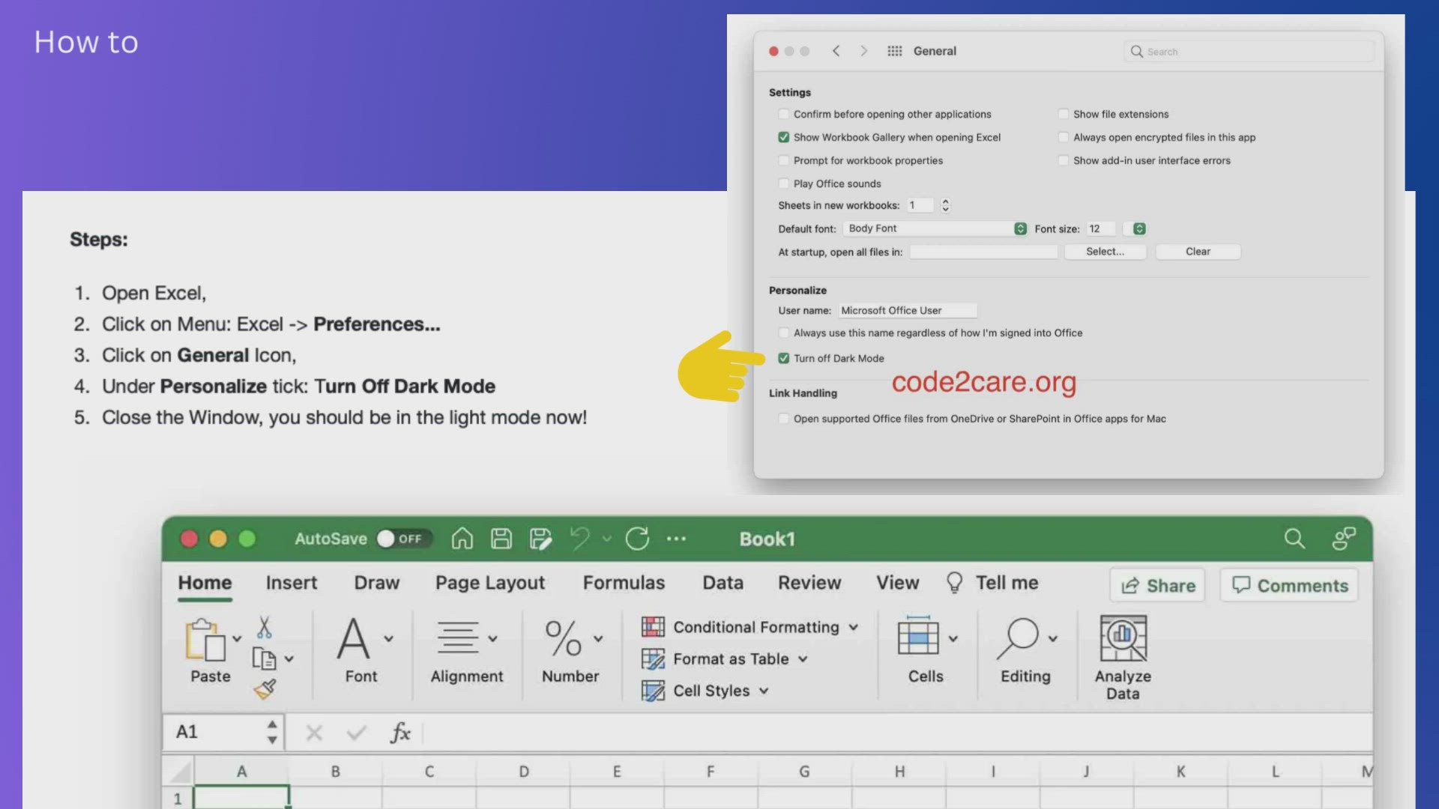Click the Analyze Data icon
Screen dimensions: 1439x809
click(1123, 638)
